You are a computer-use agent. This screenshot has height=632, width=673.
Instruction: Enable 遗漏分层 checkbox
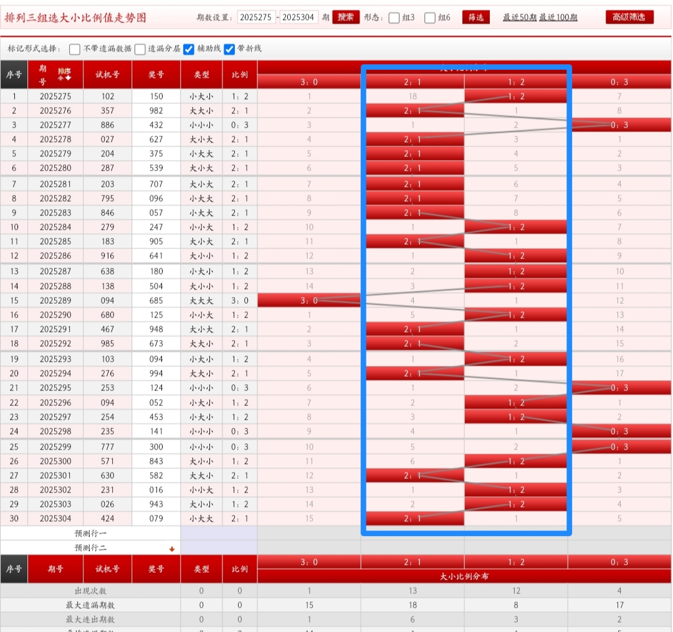(140, 49)
